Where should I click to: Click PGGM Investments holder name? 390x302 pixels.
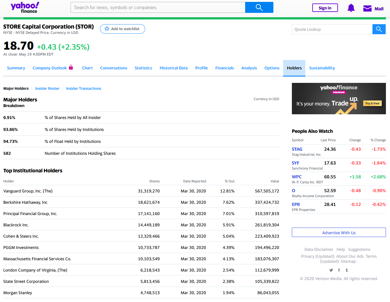pyautogui.click(x=21, y=248)
